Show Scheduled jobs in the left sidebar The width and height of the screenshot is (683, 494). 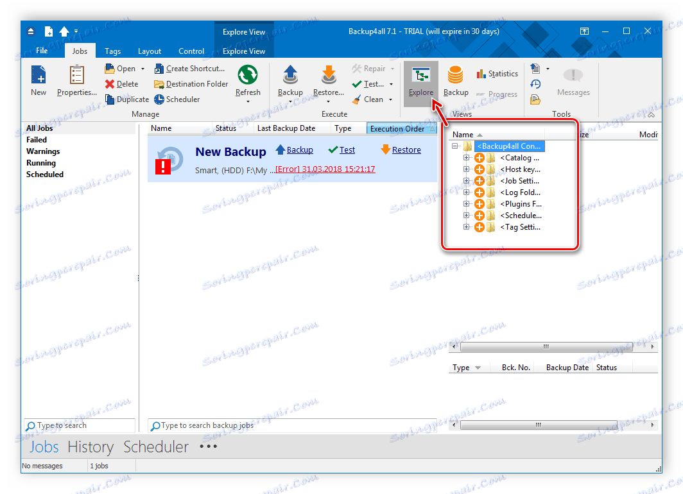point(45,174)
